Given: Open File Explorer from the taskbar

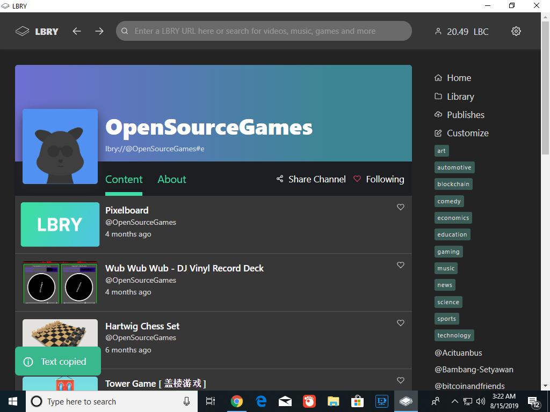Looking at the screenshot, I should [333, 401].
